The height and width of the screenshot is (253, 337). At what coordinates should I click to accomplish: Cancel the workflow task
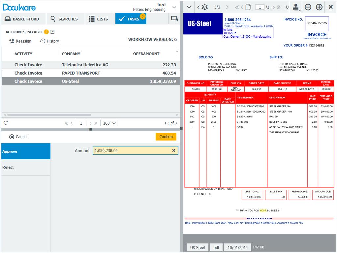pyautogui.click(x=18, y=137)
